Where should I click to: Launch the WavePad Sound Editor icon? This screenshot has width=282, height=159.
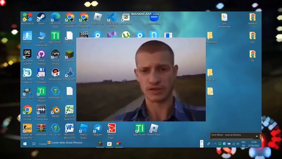pos(41,113)
